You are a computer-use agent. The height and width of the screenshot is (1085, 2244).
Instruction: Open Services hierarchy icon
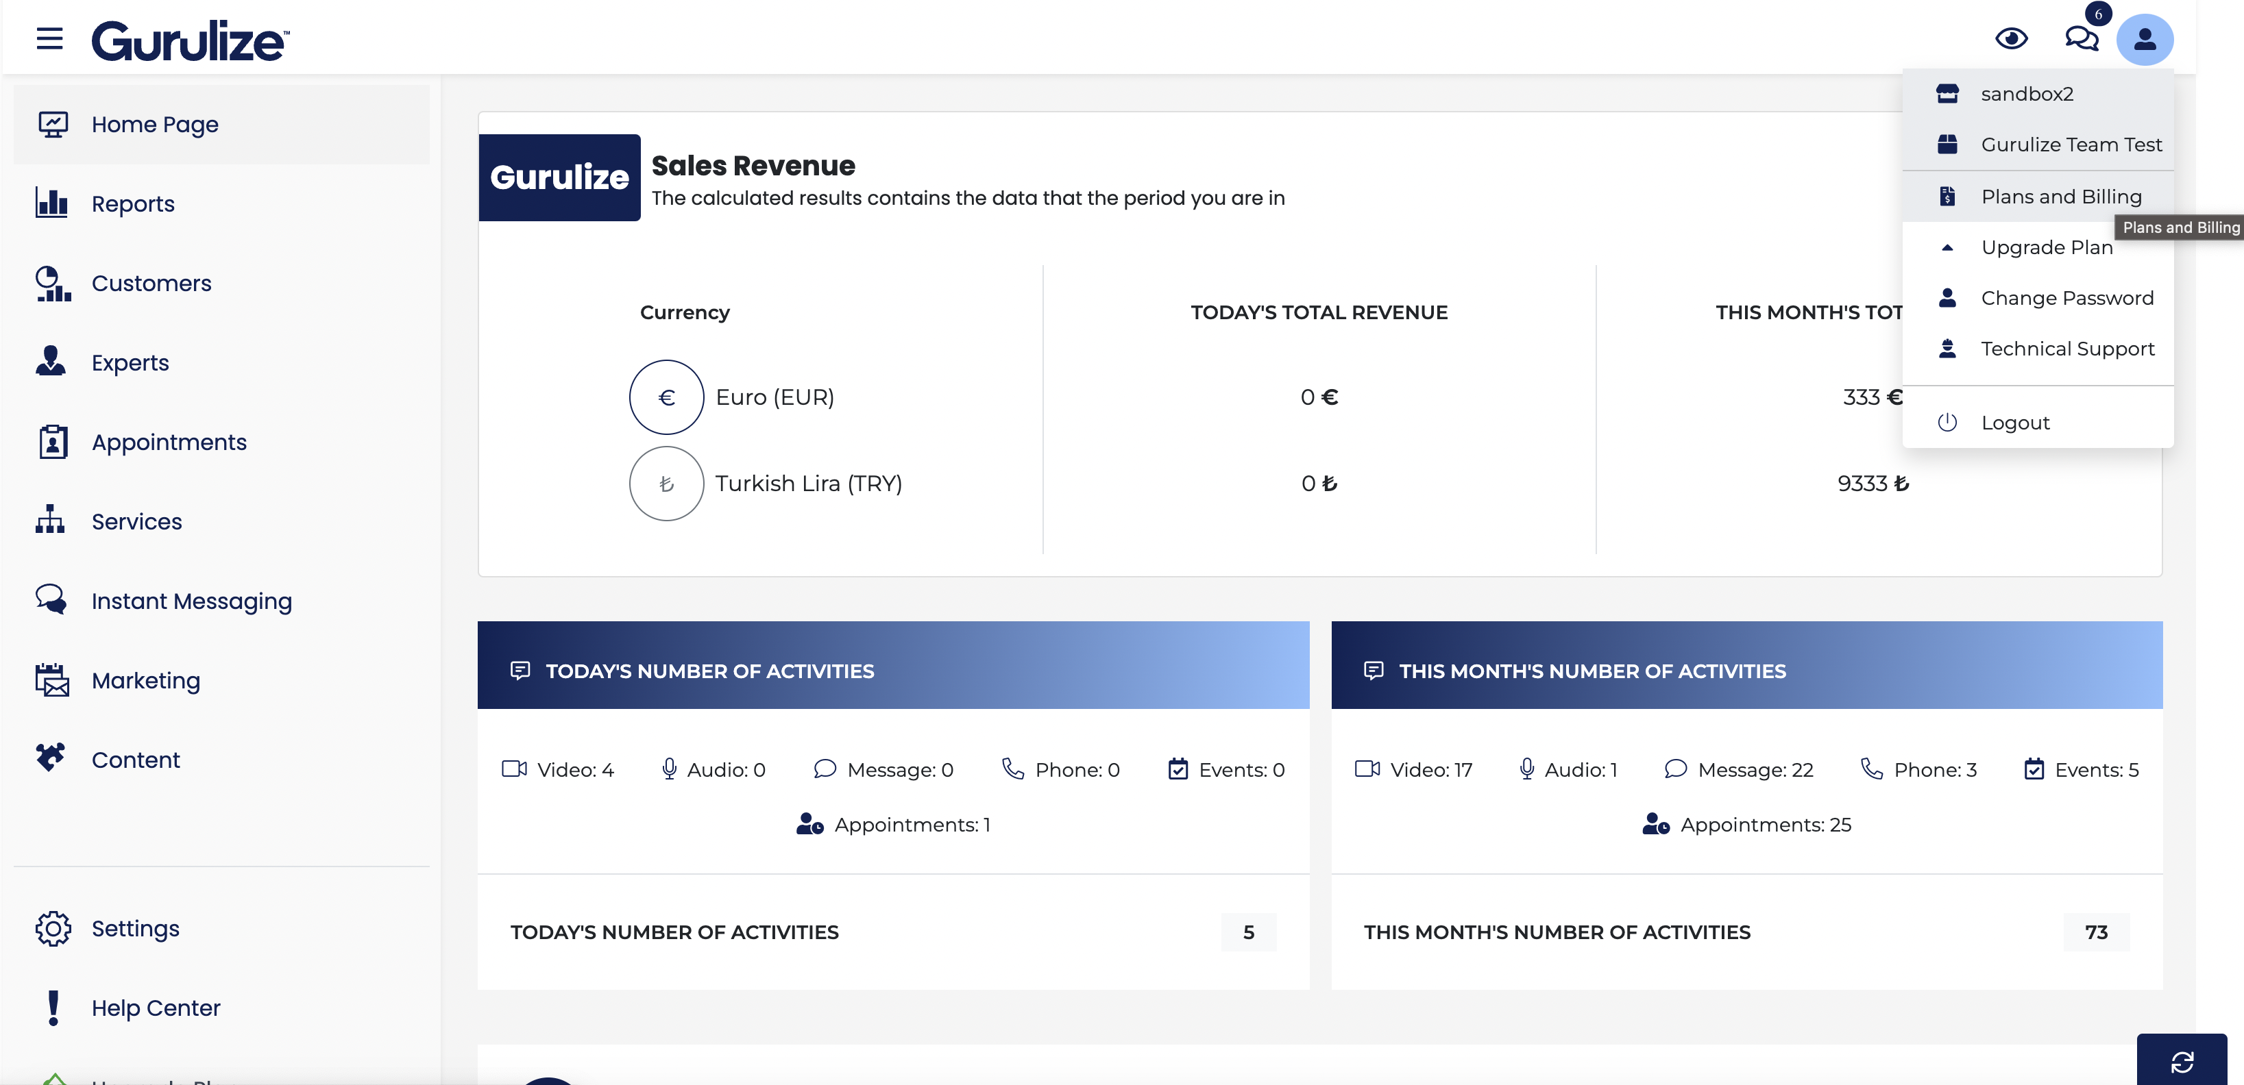51,521
